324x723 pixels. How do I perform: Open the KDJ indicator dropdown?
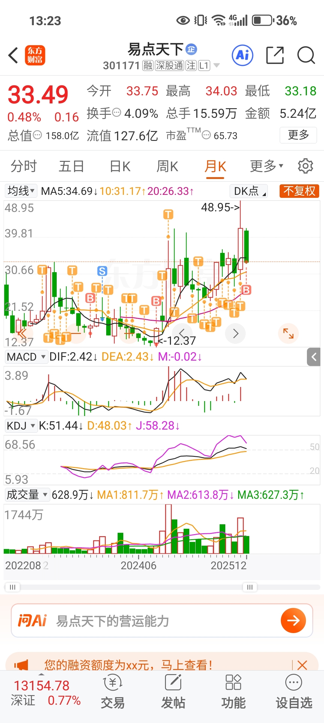pyautogui.click(x=21, y=426)
